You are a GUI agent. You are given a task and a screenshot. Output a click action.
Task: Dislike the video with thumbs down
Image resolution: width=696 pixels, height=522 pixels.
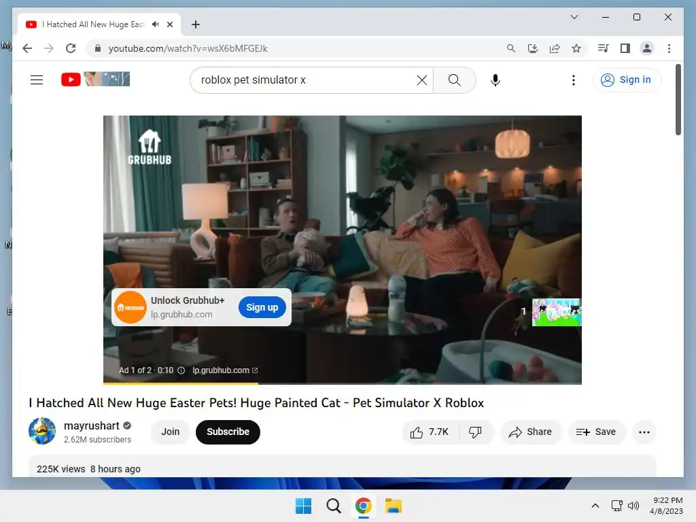click(x=475, y=432)
